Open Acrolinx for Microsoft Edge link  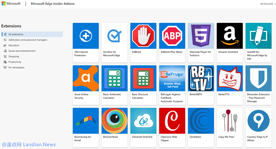point(111,54)
